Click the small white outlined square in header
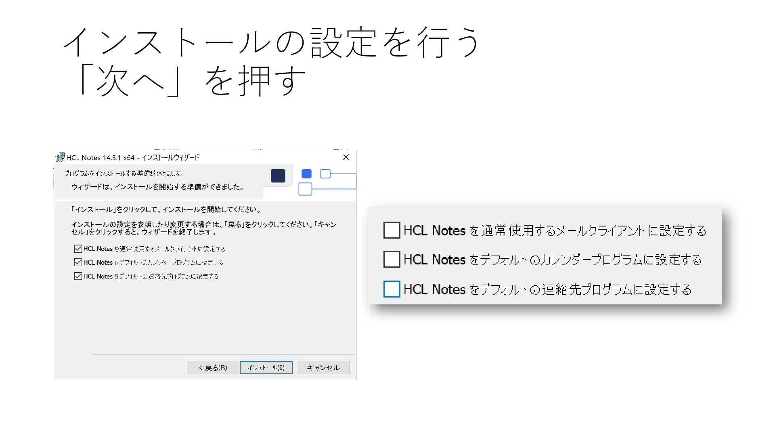The height and width of the screenshot is (436, 775). pyautogui.click(x=325, y=174)
